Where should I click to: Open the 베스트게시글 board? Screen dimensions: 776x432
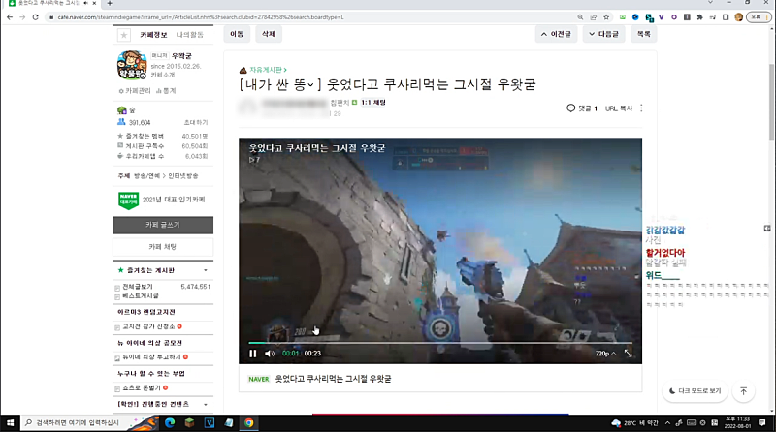(141, 296)
